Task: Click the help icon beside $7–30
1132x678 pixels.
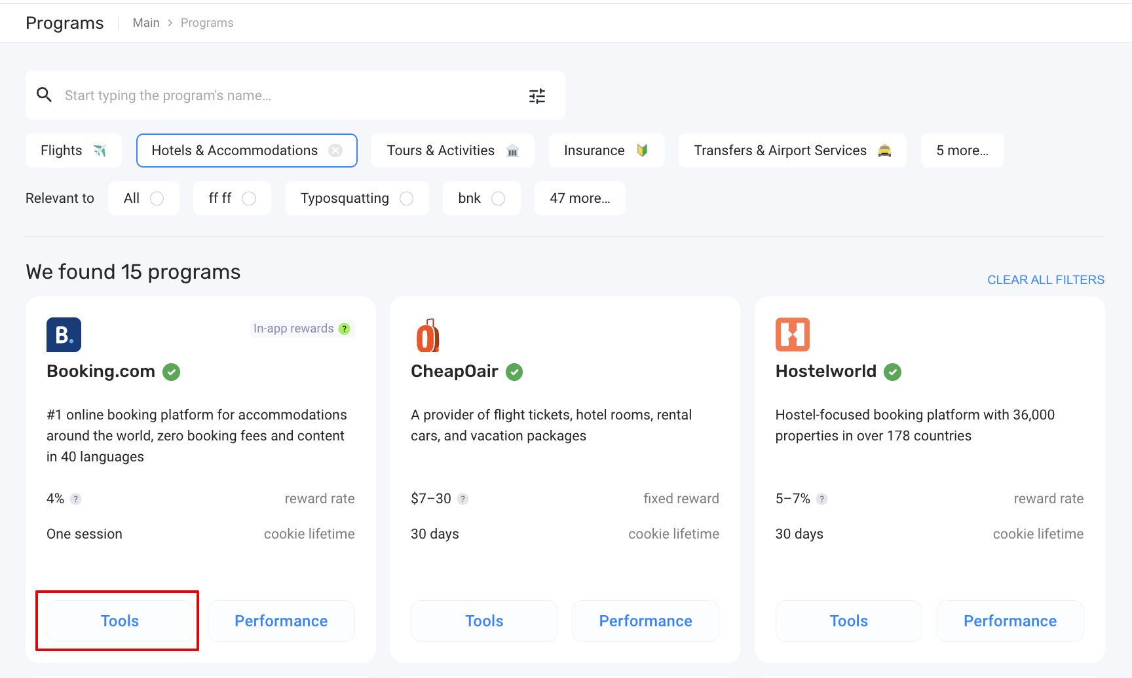Action: [x=463, y=499]
